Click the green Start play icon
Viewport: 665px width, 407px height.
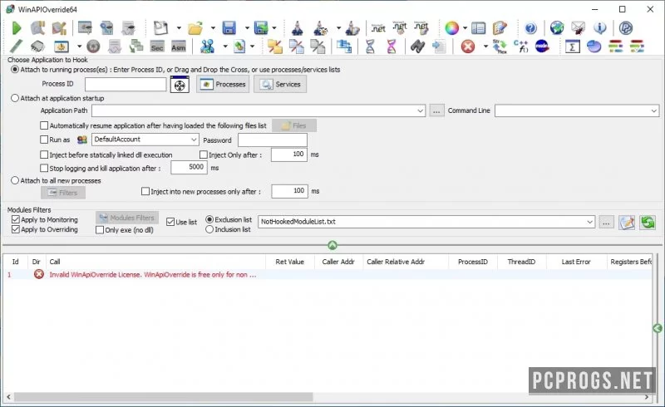[16, 28]
